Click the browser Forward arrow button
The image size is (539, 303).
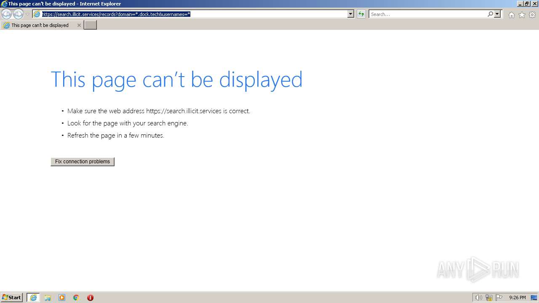coord(18,14)
